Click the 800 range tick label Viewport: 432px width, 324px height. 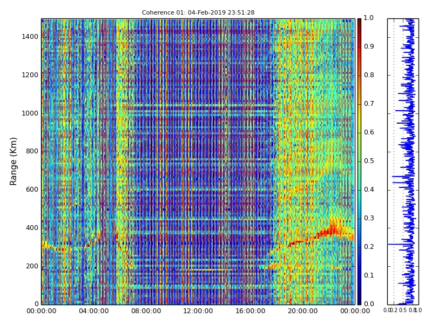pos(32,151)
